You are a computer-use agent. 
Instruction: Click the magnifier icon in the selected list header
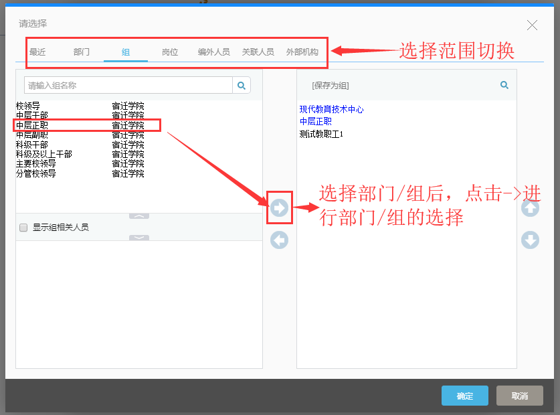504,85
